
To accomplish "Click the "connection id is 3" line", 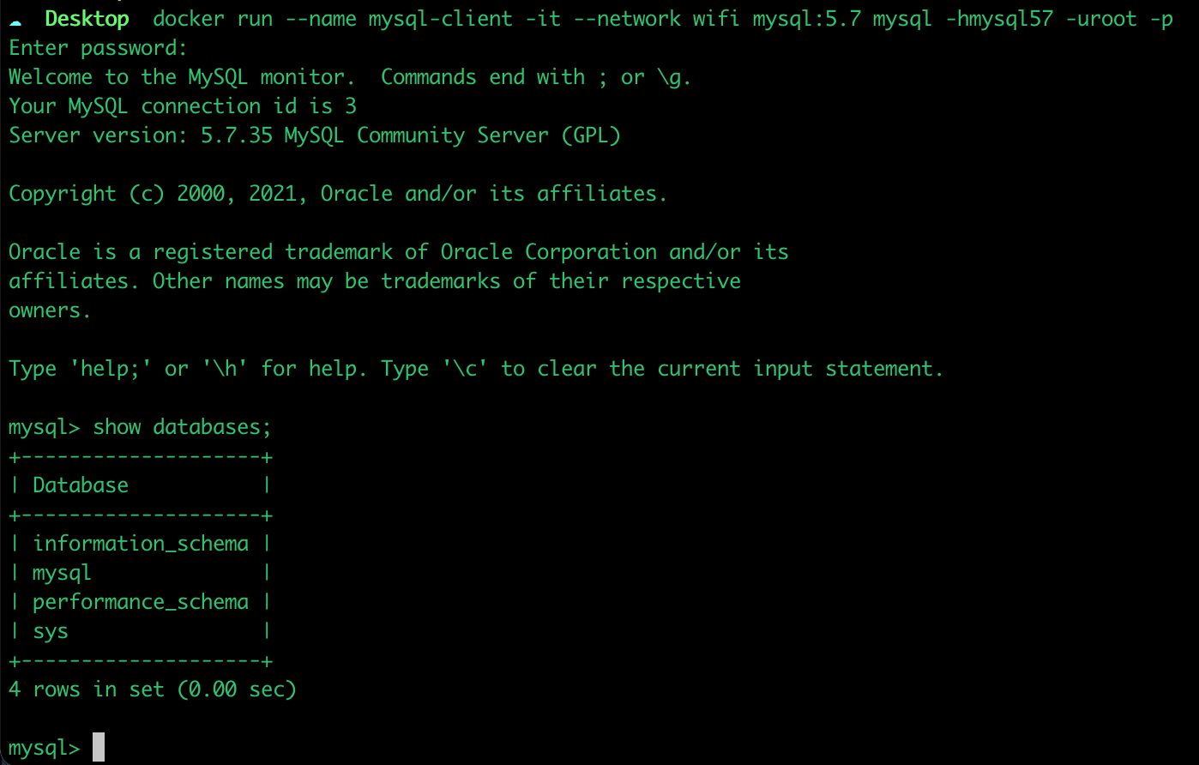I will 183,106.
